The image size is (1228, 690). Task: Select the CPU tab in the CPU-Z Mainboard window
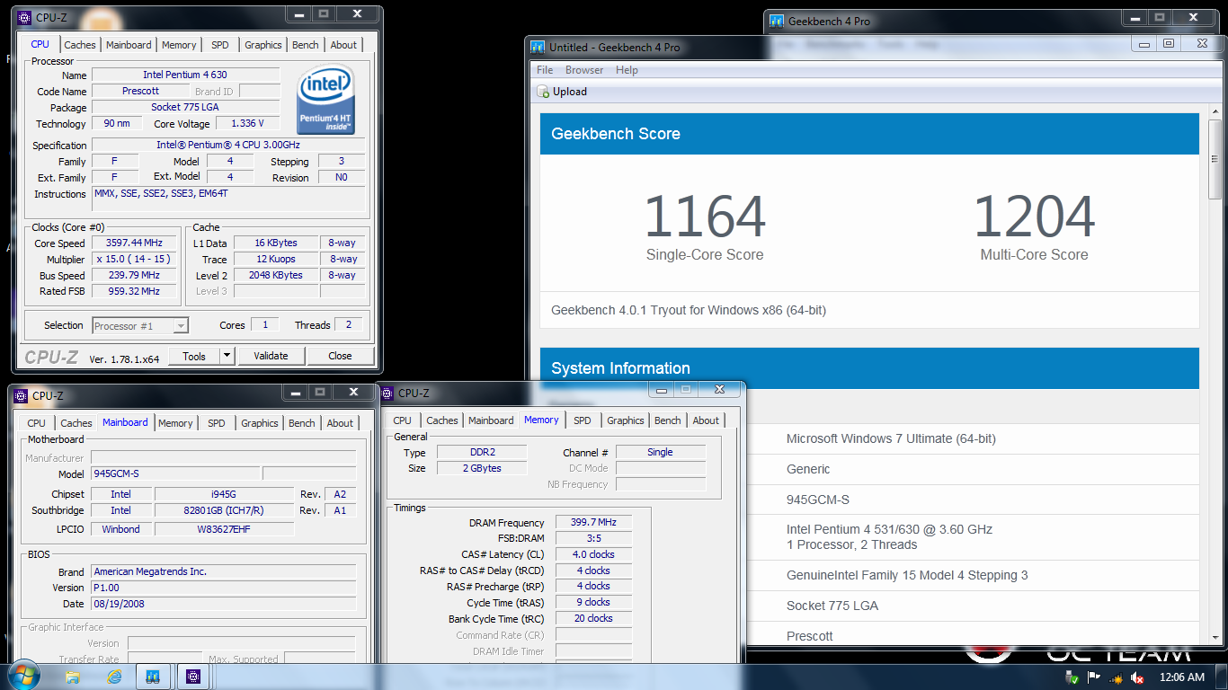coord(37,423)
